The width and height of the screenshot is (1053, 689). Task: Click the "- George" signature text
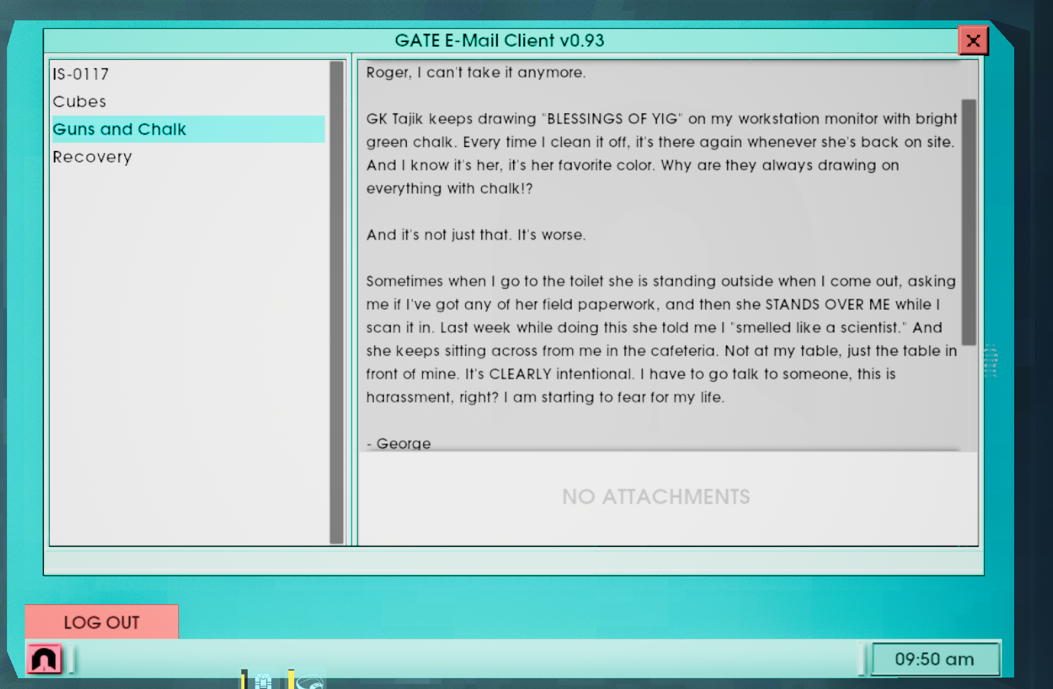(399, 443)
